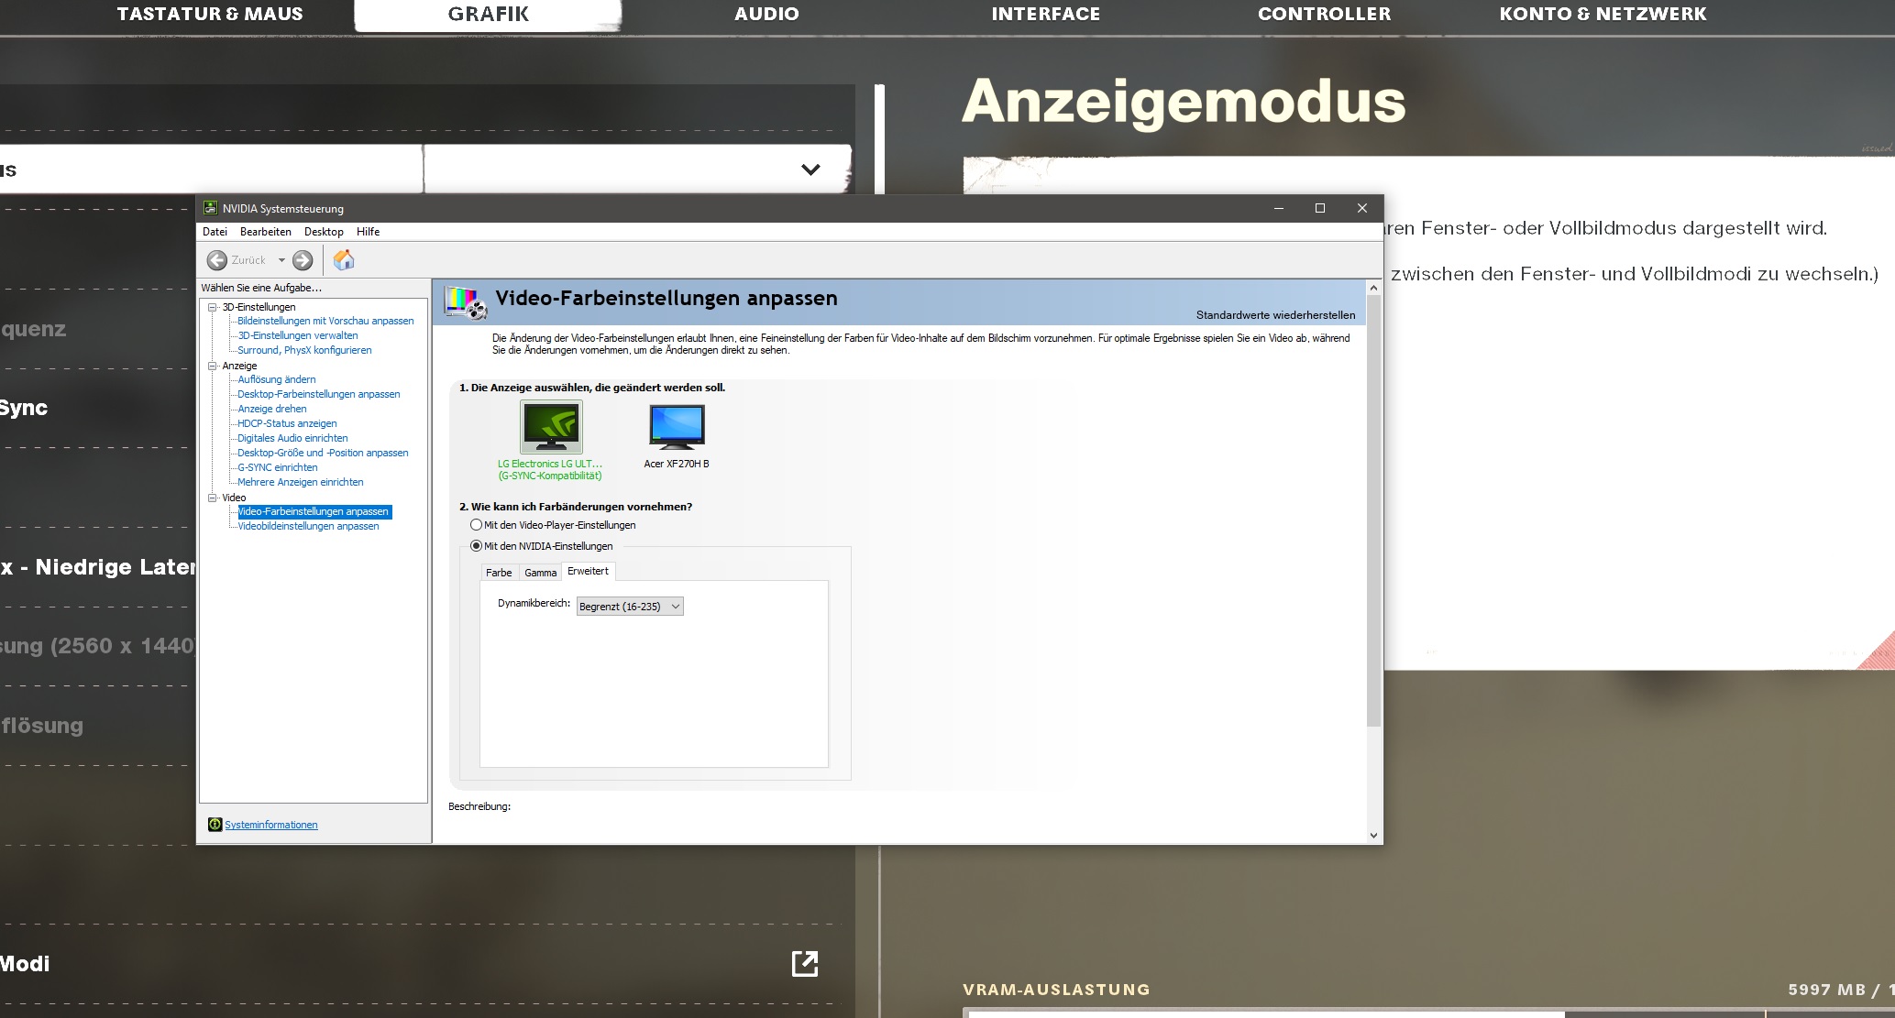Viewport: 1895px width, 1018px height.
Task: Switch to the Gamma tab
Action: [540, 573]
